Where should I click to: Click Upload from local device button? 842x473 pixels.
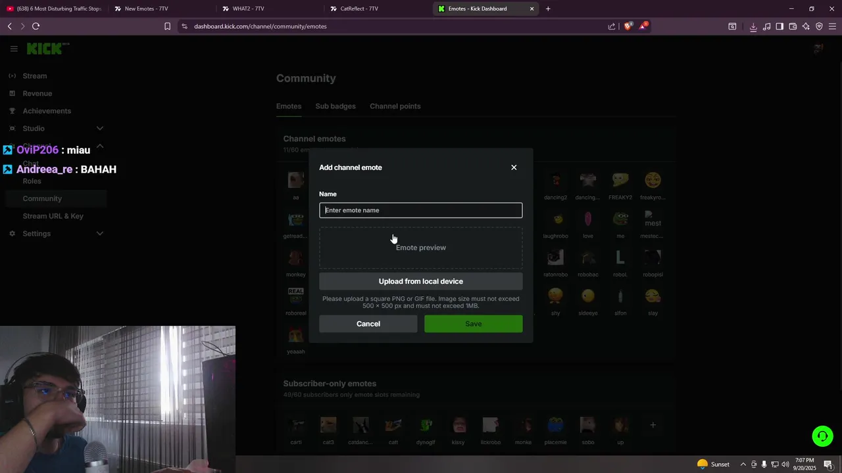point(421,281)
